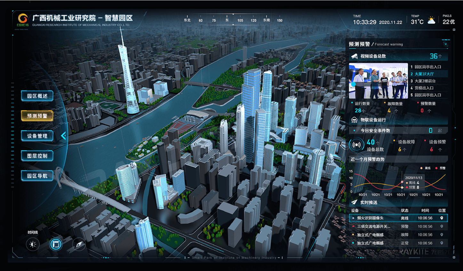Click the 离线 status cell
The image size is (463, 271).
404,218
